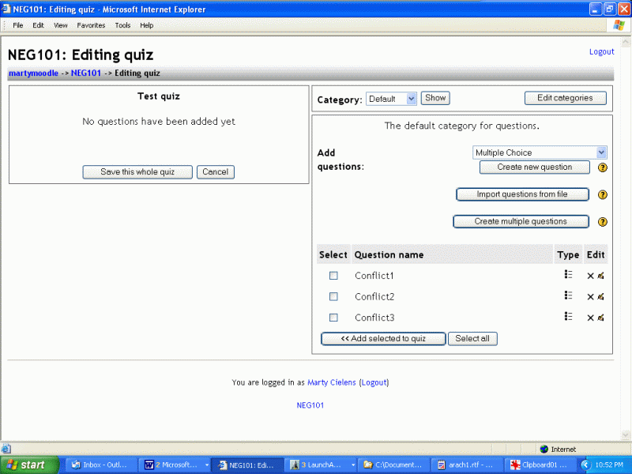Viewport: 632px width, 474px height.
Task: Open help icon beside Import questions from file
Action: pyautogui.click(x=602, y=195)
